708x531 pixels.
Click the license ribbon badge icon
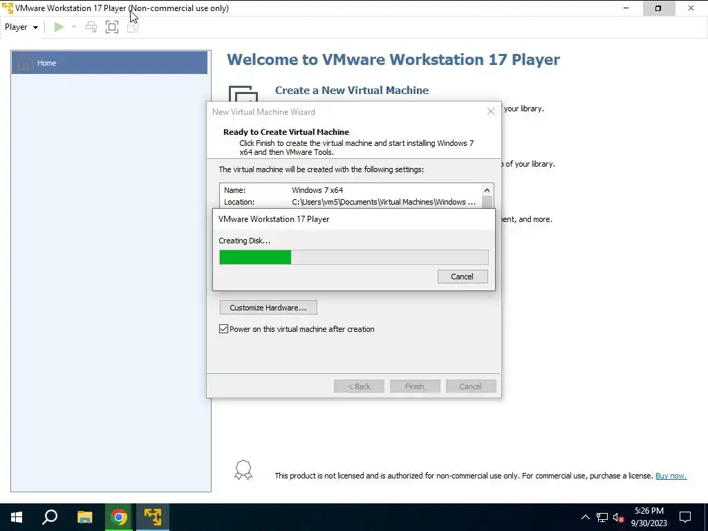click(x=243, y=469)
